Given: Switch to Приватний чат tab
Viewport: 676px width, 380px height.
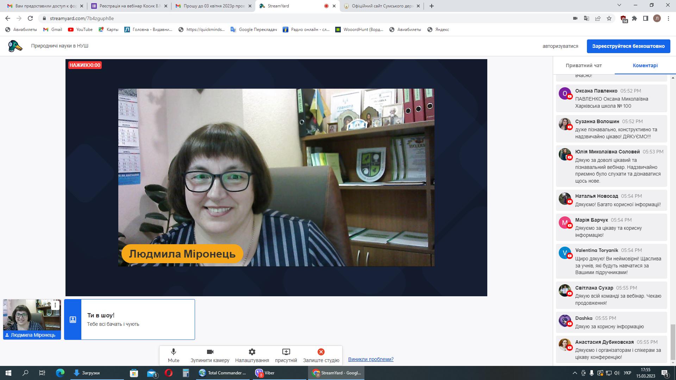Looking at the screenshot, I should [584, 65].
